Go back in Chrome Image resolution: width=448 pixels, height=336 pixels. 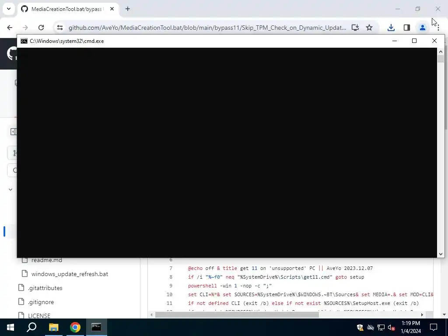[x=10, y=28]
